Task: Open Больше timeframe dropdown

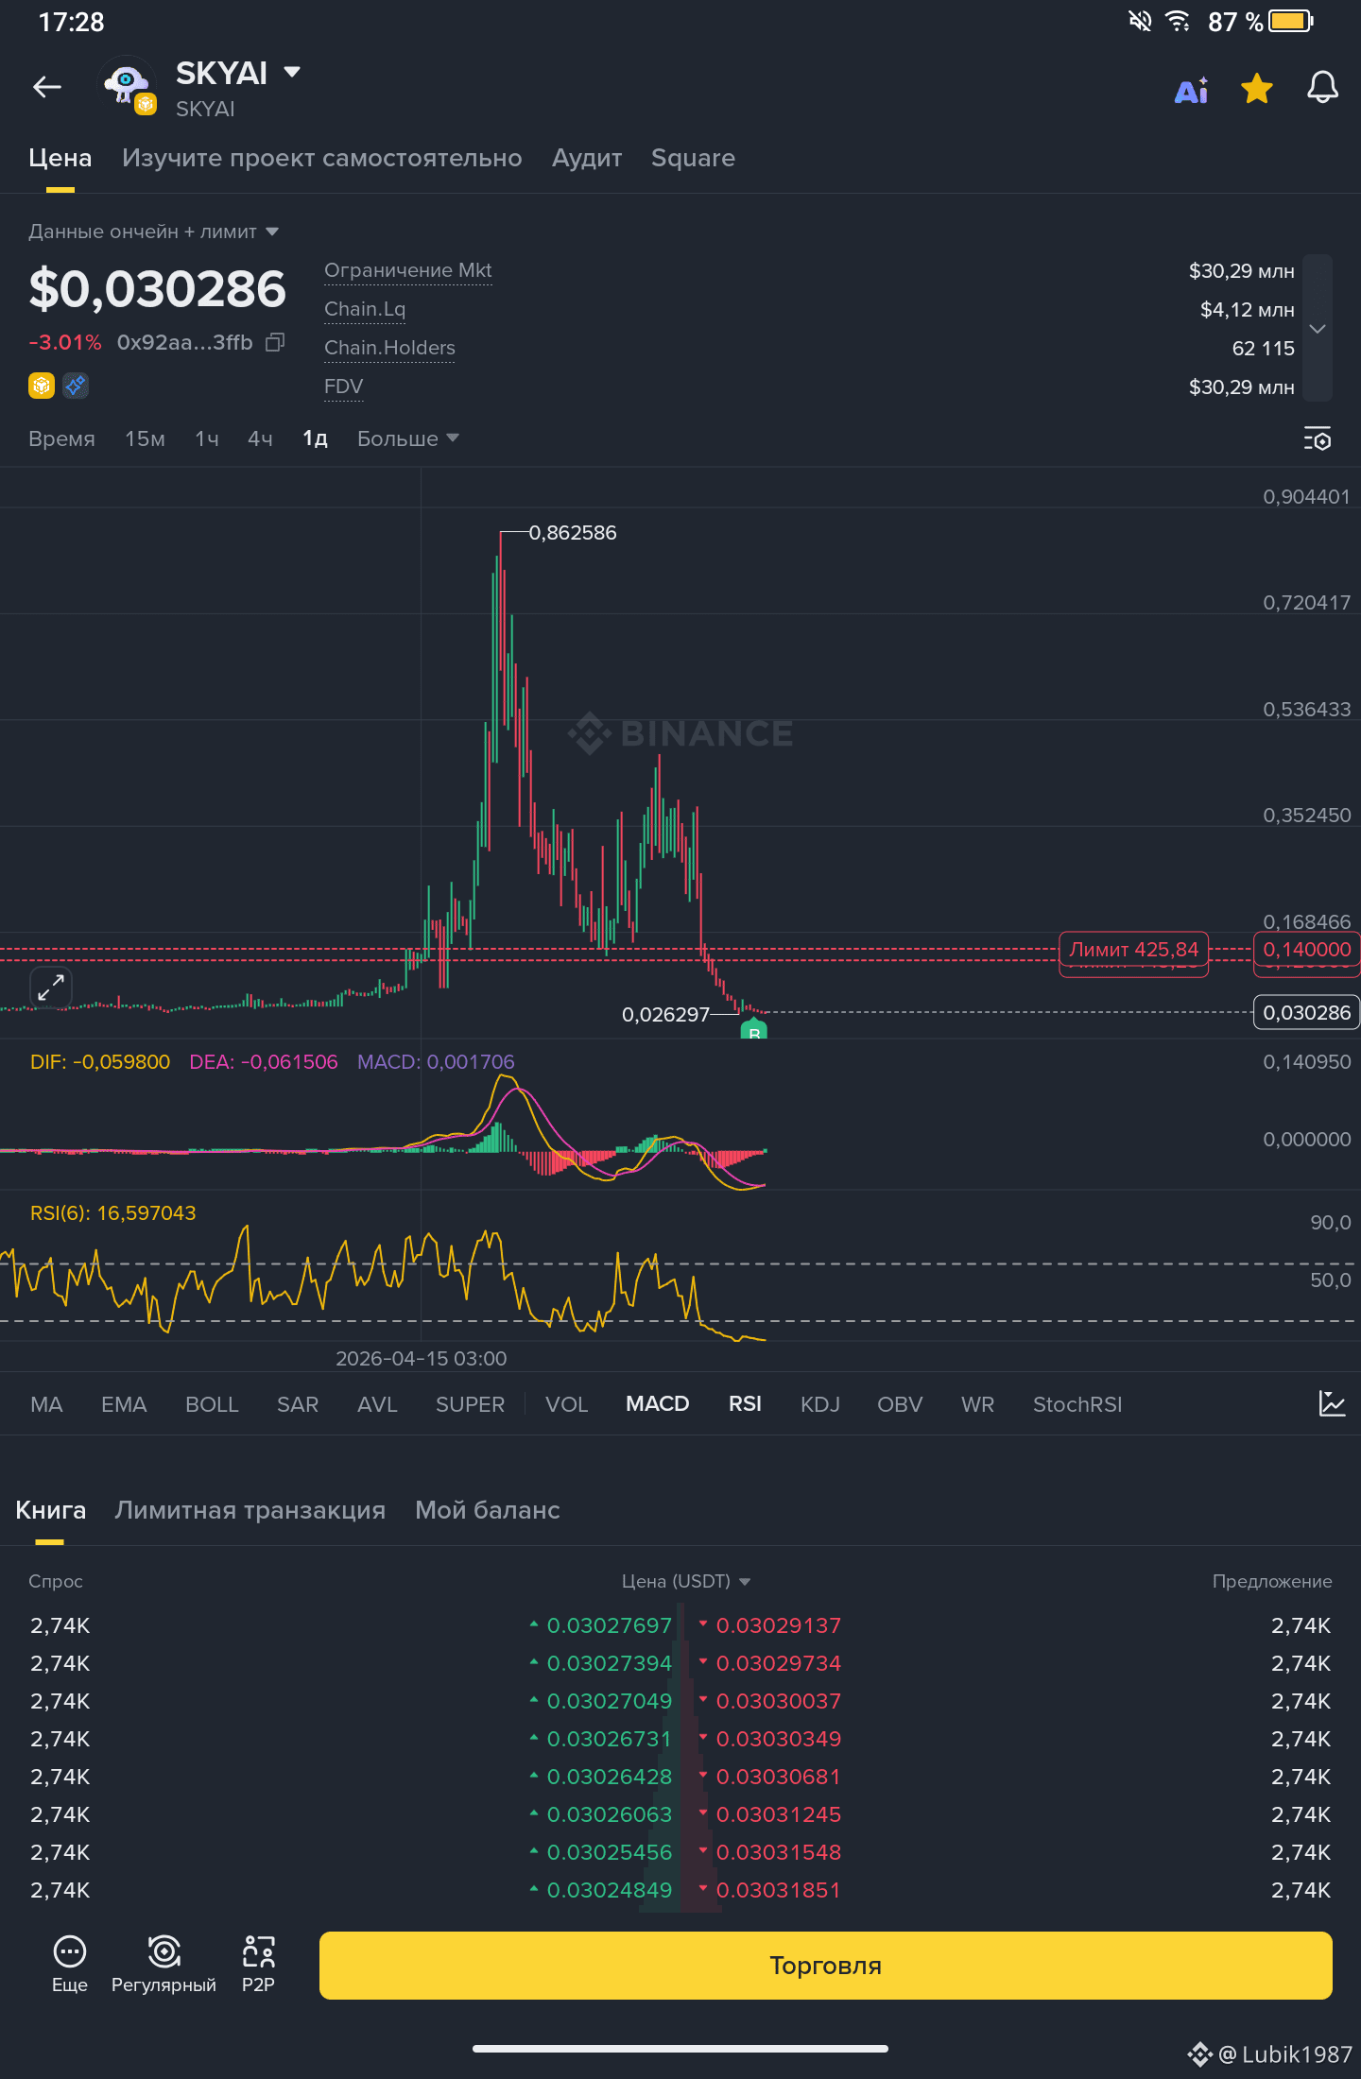Action: (407, 438)
